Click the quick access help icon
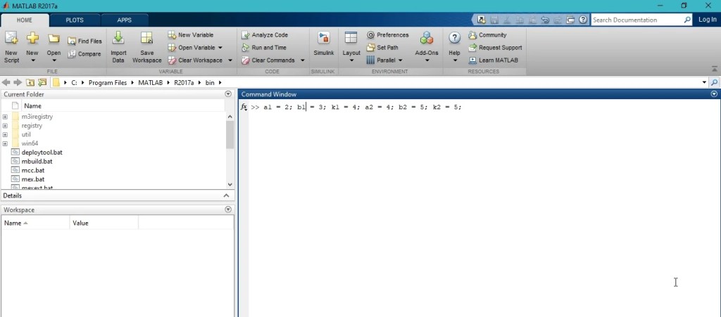 [583, 20]
